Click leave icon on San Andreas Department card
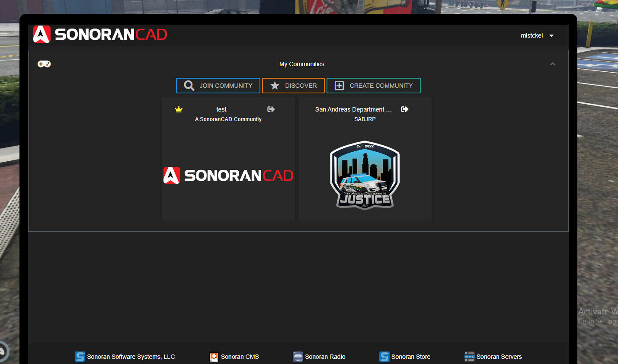Image resolution: width=618 pixels, height=364 pixels. pyautogui.click(x=405, y=109)
